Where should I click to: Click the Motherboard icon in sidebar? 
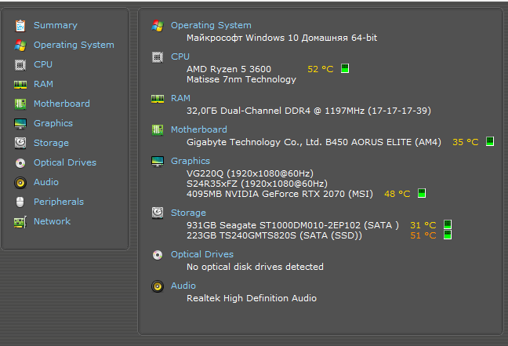[20, 104]
